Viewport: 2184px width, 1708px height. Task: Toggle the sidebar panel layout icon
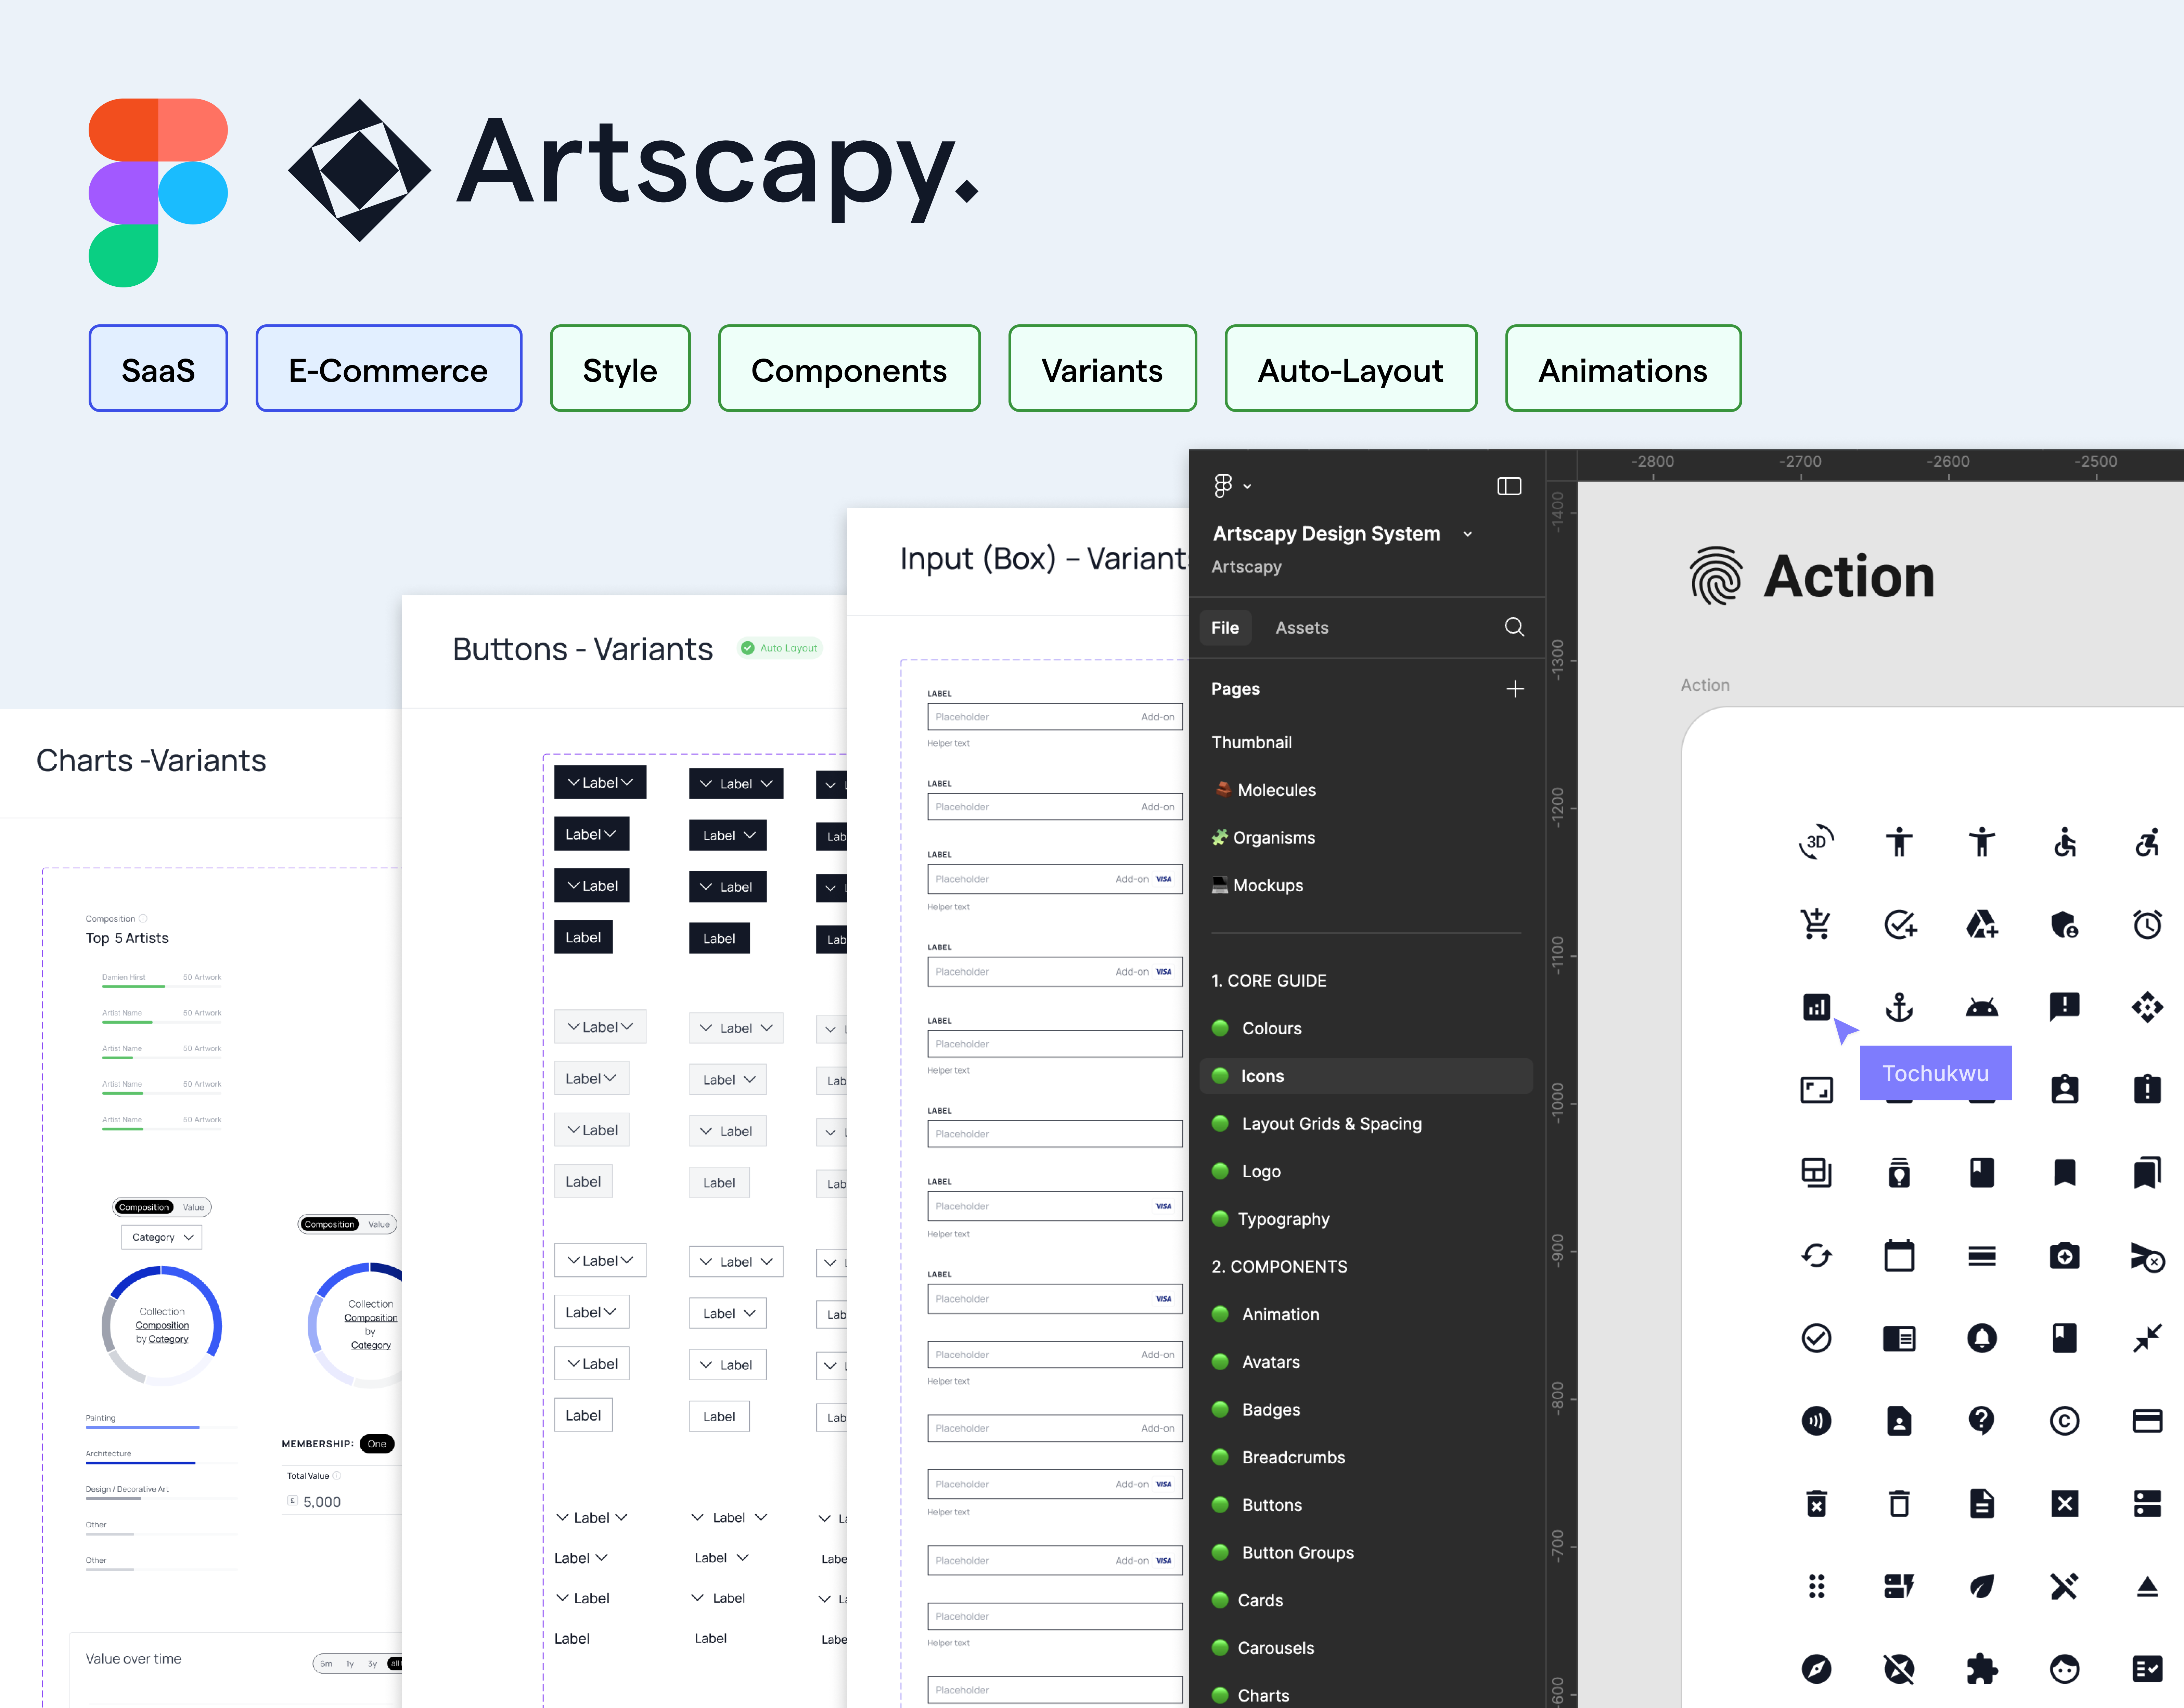pyautogui.click(x=1509, y=486)
